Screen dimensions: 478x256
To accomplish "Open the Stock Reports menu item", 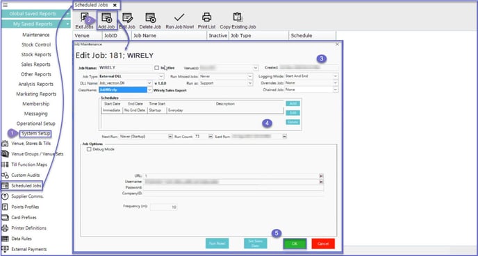I will (x=36, y=55).
